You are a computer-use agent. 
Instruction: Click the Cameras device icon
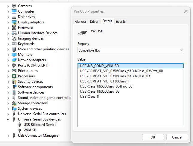point(14,6)
